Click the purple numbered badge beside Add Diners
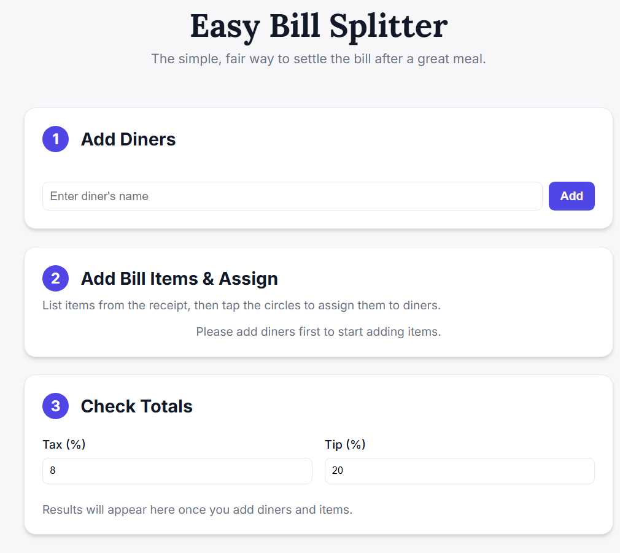 (x=55, y=139)
